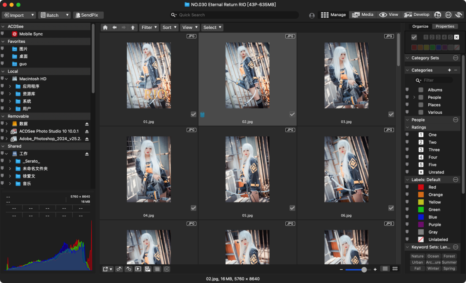Open the People mode icon in top bar
Viewport: 466px width, 283px height.
tap(438, 15)
